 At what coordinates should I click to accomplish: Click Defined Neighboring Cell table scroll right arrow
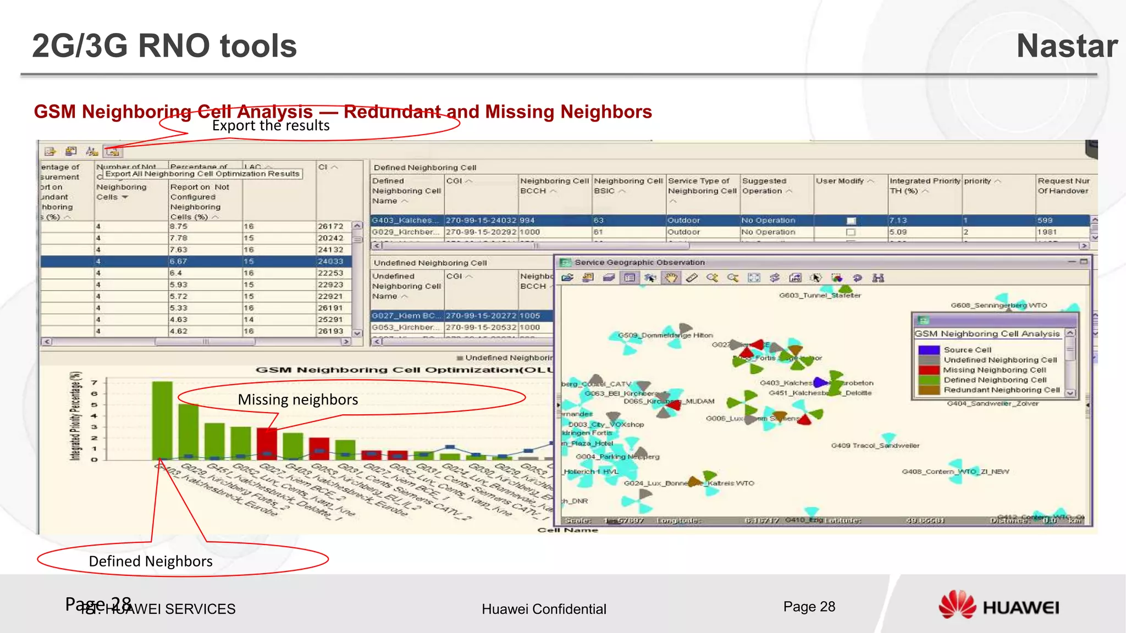point(1084,246)
